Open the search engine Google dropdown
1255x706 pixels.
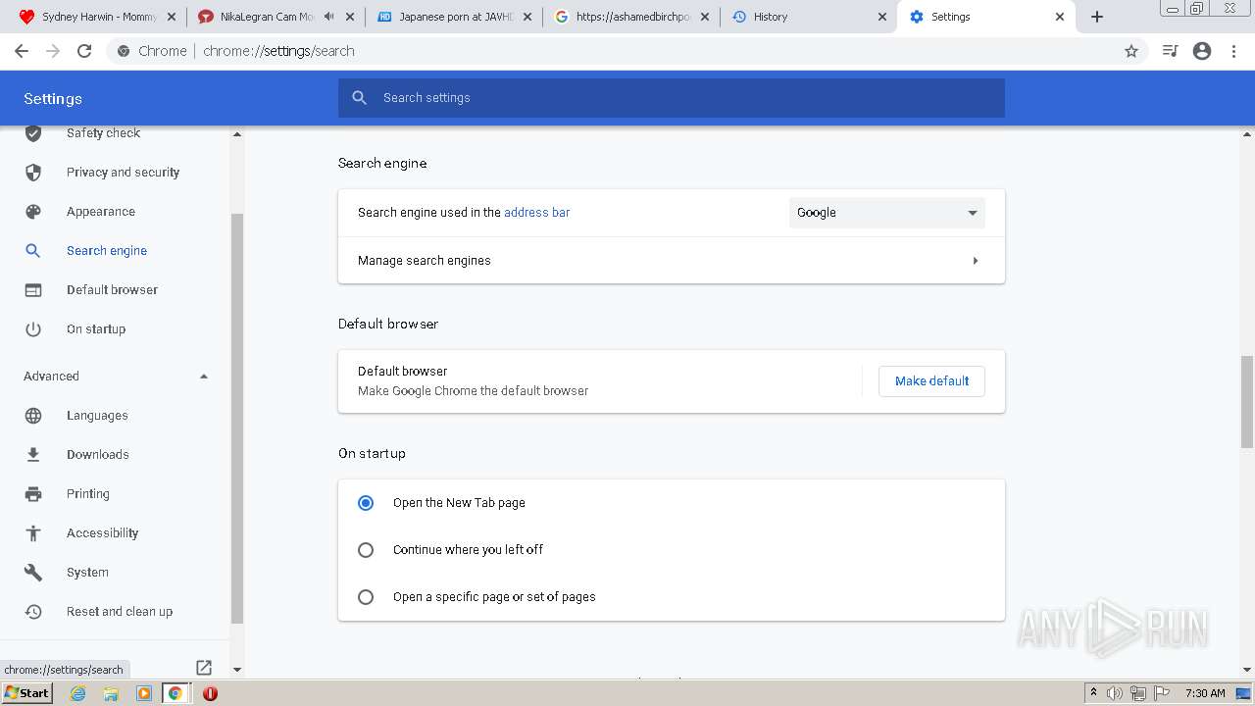coord(887,213)
